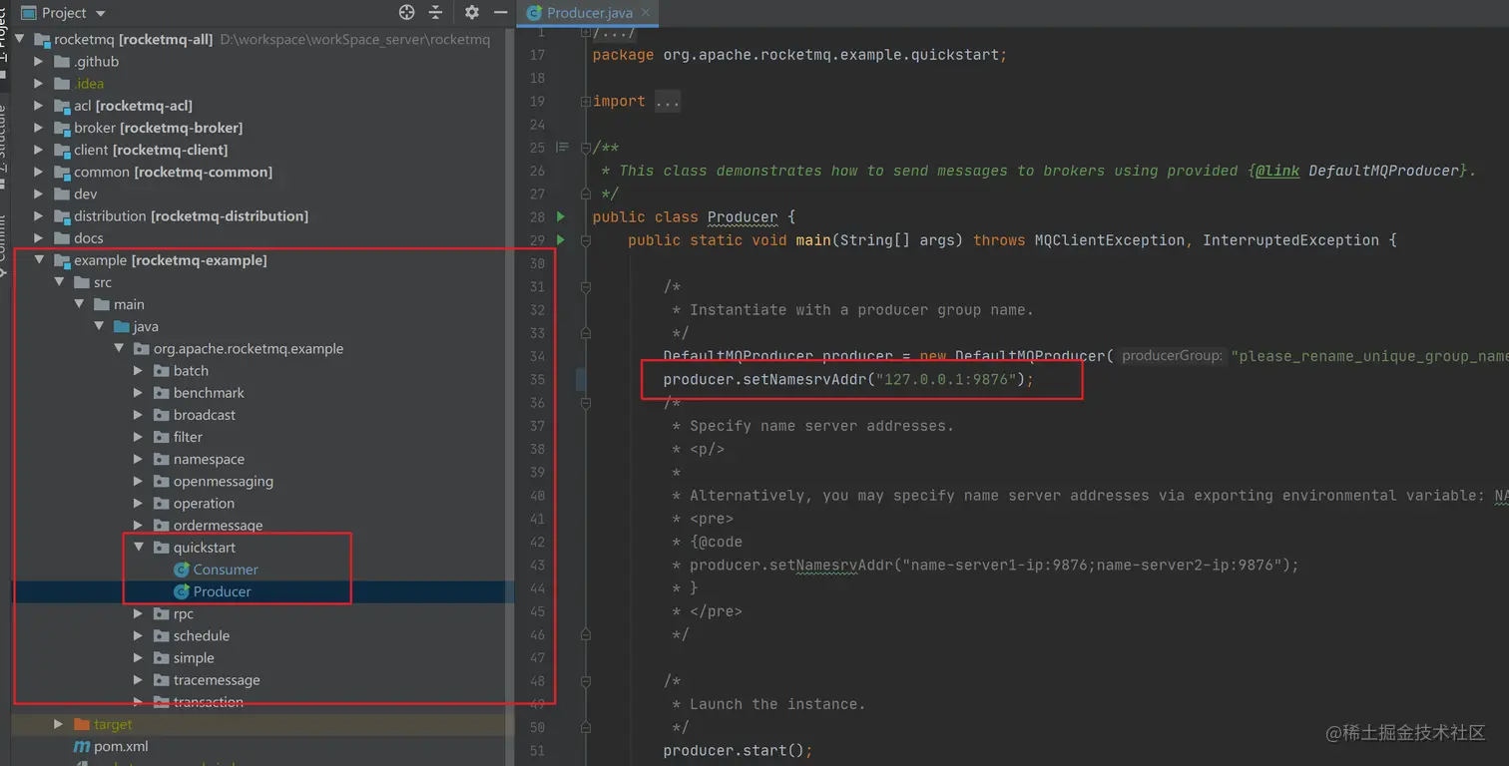
Task: Click the Maven icon of pom.xml
Action: click(x=82, y=746)
